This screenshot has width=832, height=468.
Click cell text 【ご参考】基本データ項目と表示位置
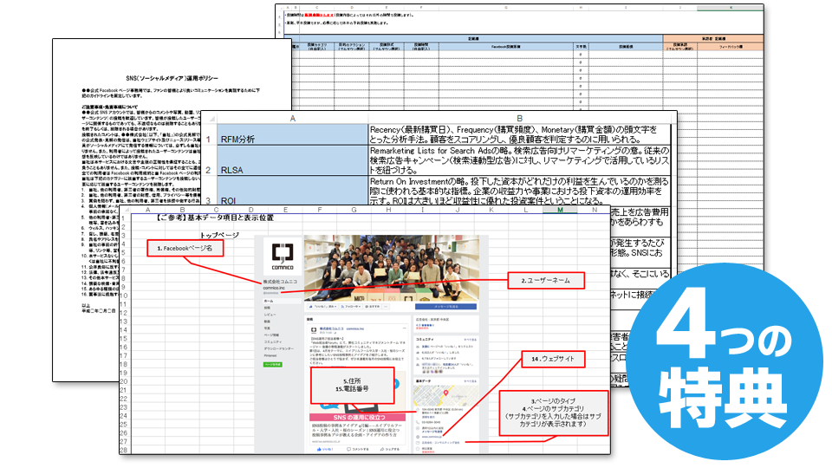pos(215,218)
